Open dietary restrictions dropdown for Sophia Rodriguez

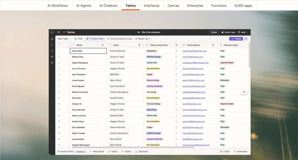coord(176,63)
